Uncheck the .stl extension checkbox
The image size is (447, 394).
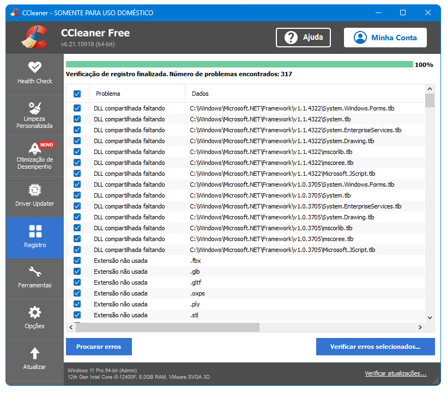(x=77, y=315)
